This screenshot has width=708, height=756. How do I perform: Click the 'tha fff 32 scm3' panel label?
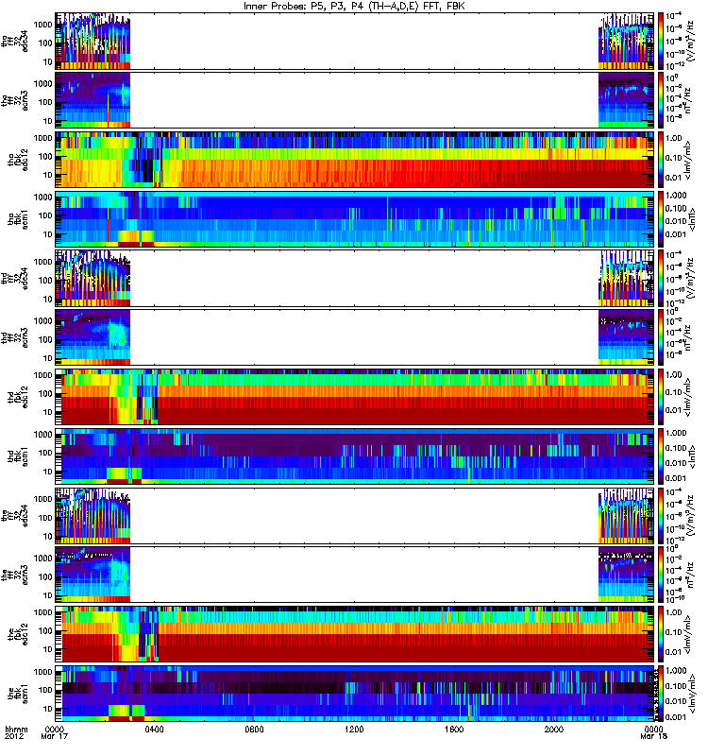[14, 101]
